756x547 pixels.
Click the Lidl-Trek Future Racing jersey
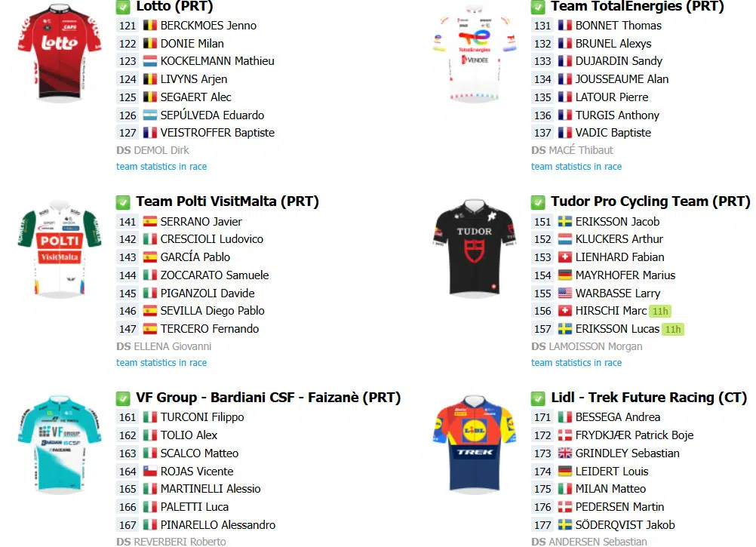pos(475,444)
